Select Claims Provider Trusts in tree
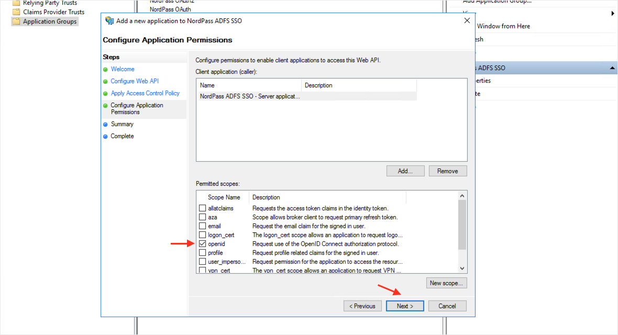Viewport: 618px width, 335px height. pyautogui.click(x=53, y=12)
